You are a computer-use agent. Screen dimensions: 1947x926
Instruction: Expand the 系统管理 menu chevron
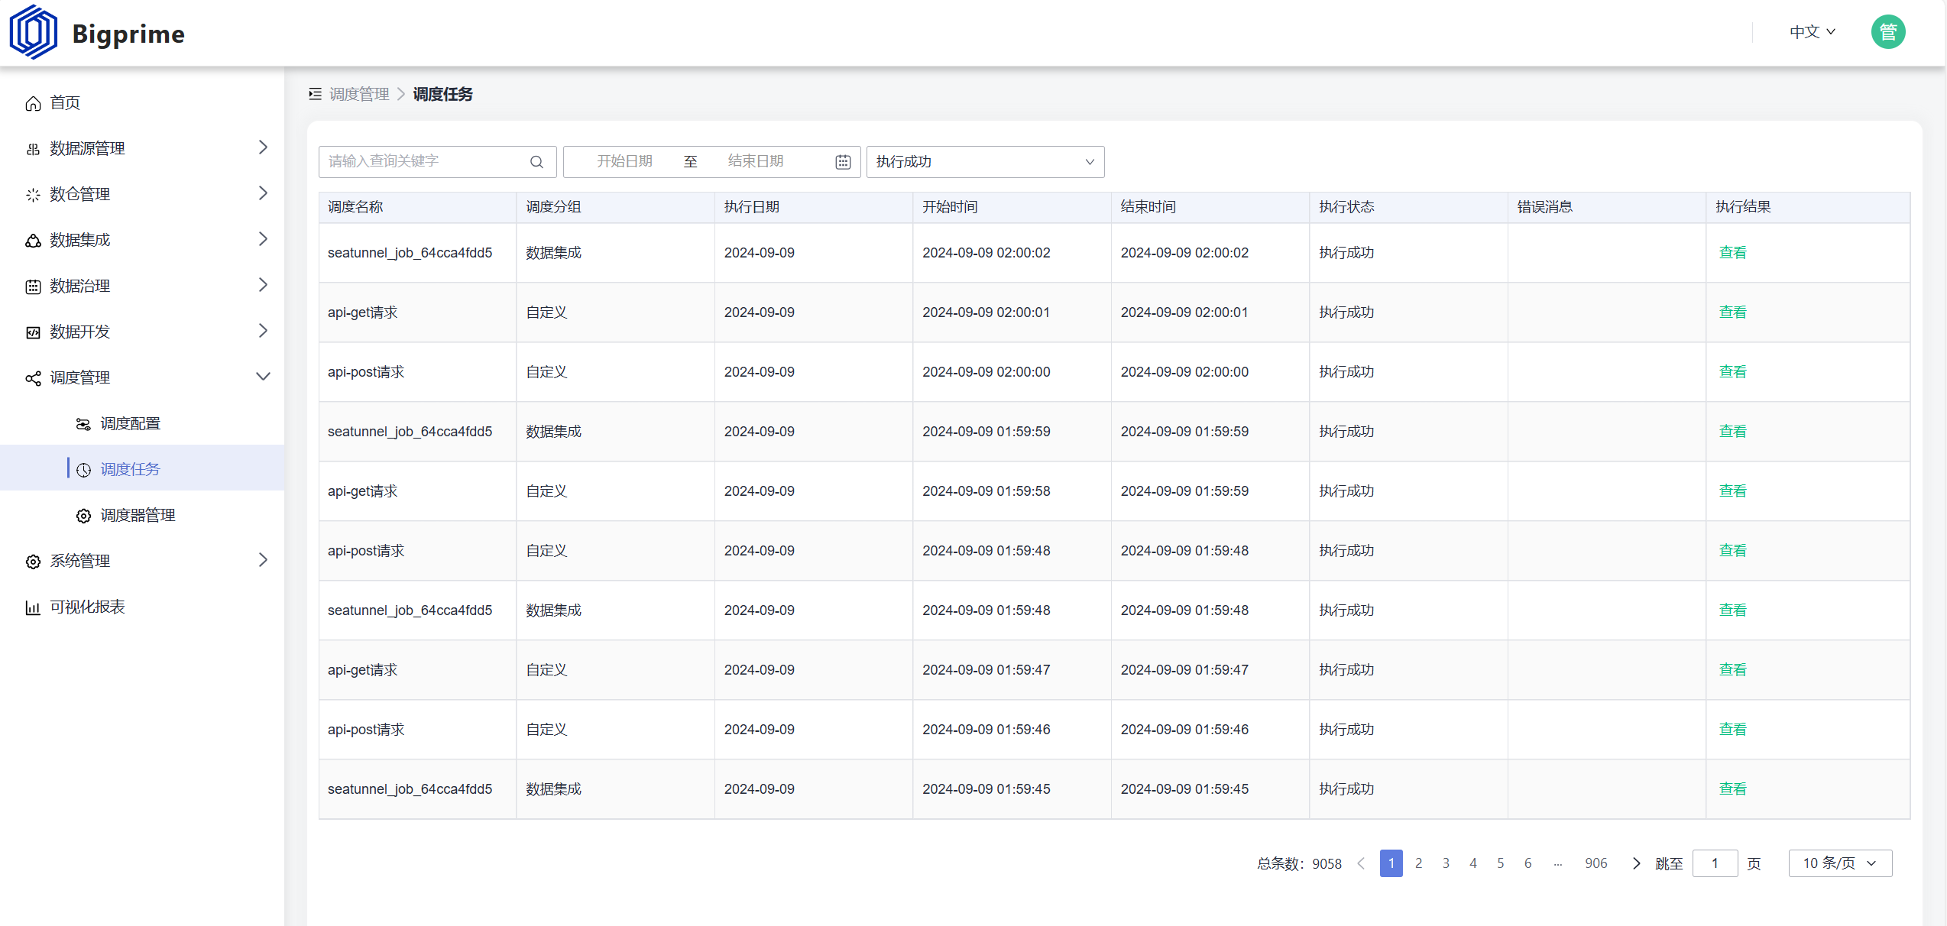263,560
